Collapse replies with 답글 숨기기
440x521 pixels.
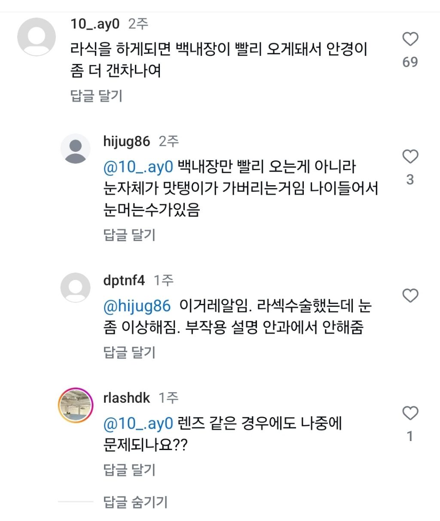(x=135, y=502)
